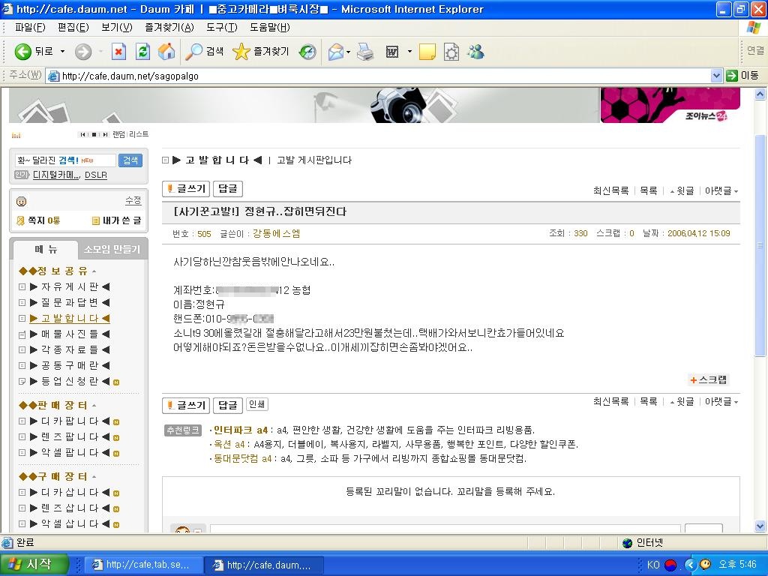The height and width of the screenshot is (576, 768).
Task: Click the cafe.tab.se taskbar window button
Action: click(x=142, y=565)
